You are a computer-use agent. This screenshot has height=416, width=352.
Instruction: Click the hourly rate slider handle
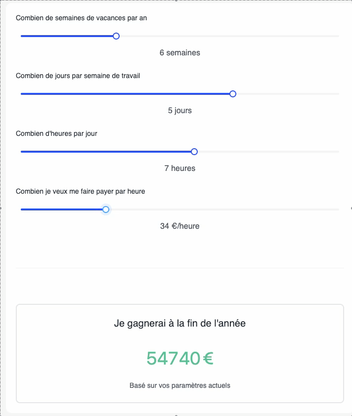[106, 209]
